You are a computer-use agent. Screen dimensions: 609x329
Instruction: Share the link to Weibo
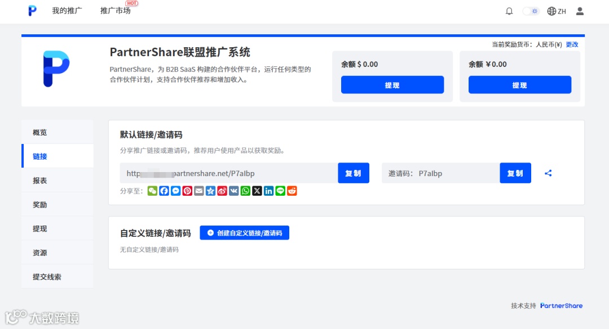(222, 191)
